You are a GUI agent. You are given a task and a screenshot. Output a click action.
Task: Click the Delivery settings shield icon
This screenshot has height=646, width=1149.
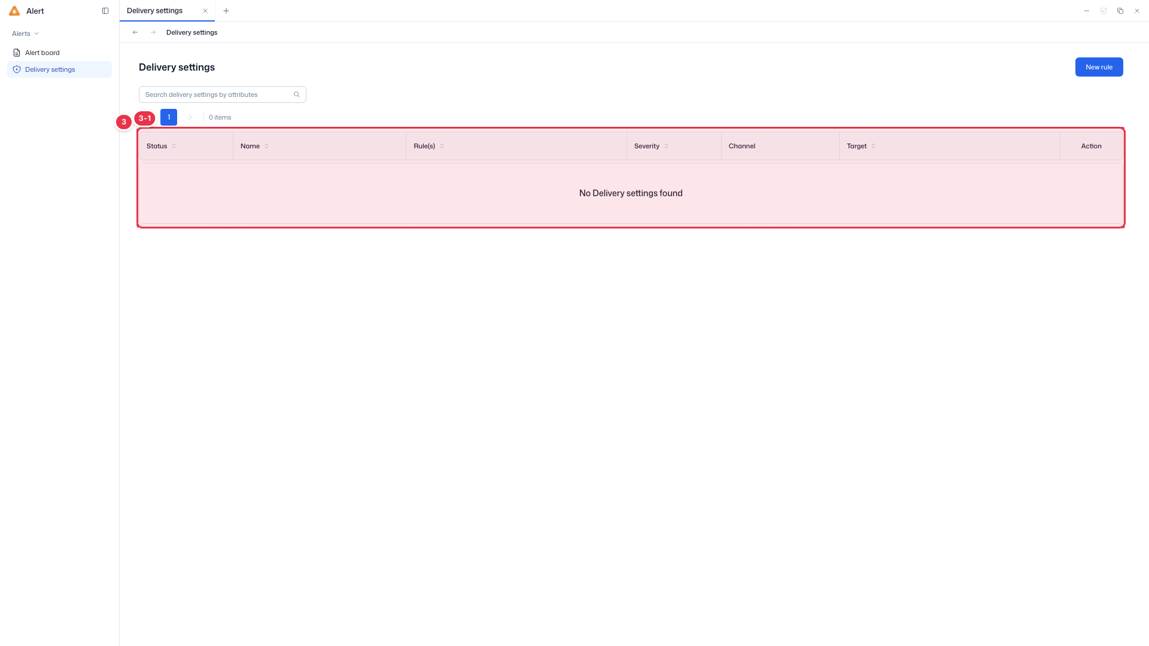coord(17,69)
